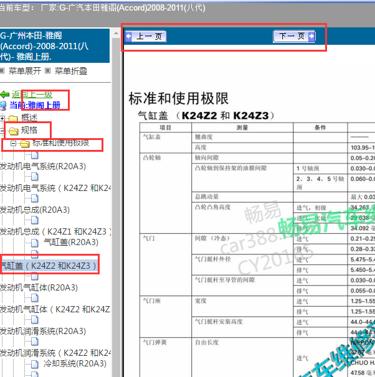Select 标准和使用极限 in the left tree

tap(60, 143)
